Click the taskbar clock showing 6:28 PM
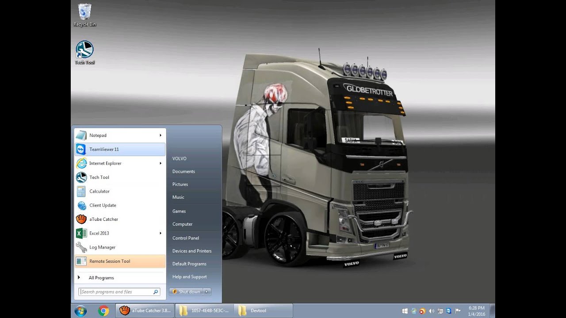 pyautogui.click(x=476, y=311)
